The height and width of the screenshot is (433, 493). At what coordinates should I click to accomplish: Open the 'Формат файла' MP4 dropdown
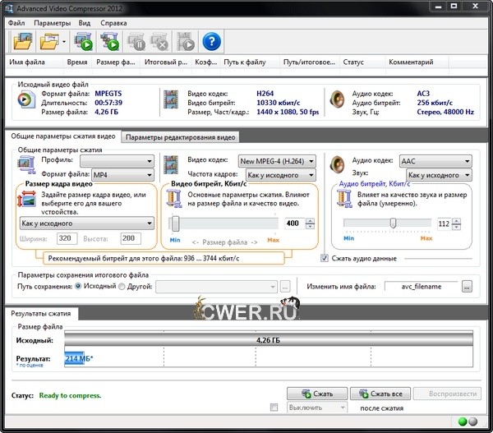coord(122,175)
